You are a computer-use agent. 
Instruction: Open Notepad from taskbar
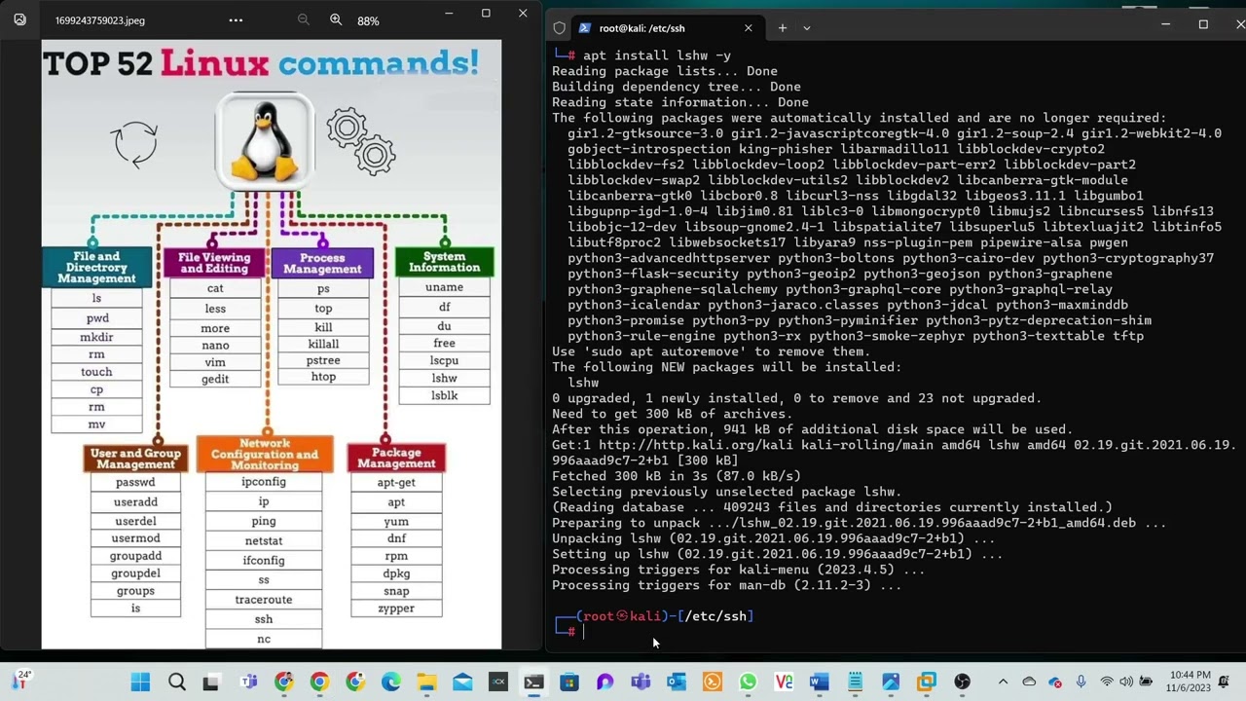coord(855,682)
